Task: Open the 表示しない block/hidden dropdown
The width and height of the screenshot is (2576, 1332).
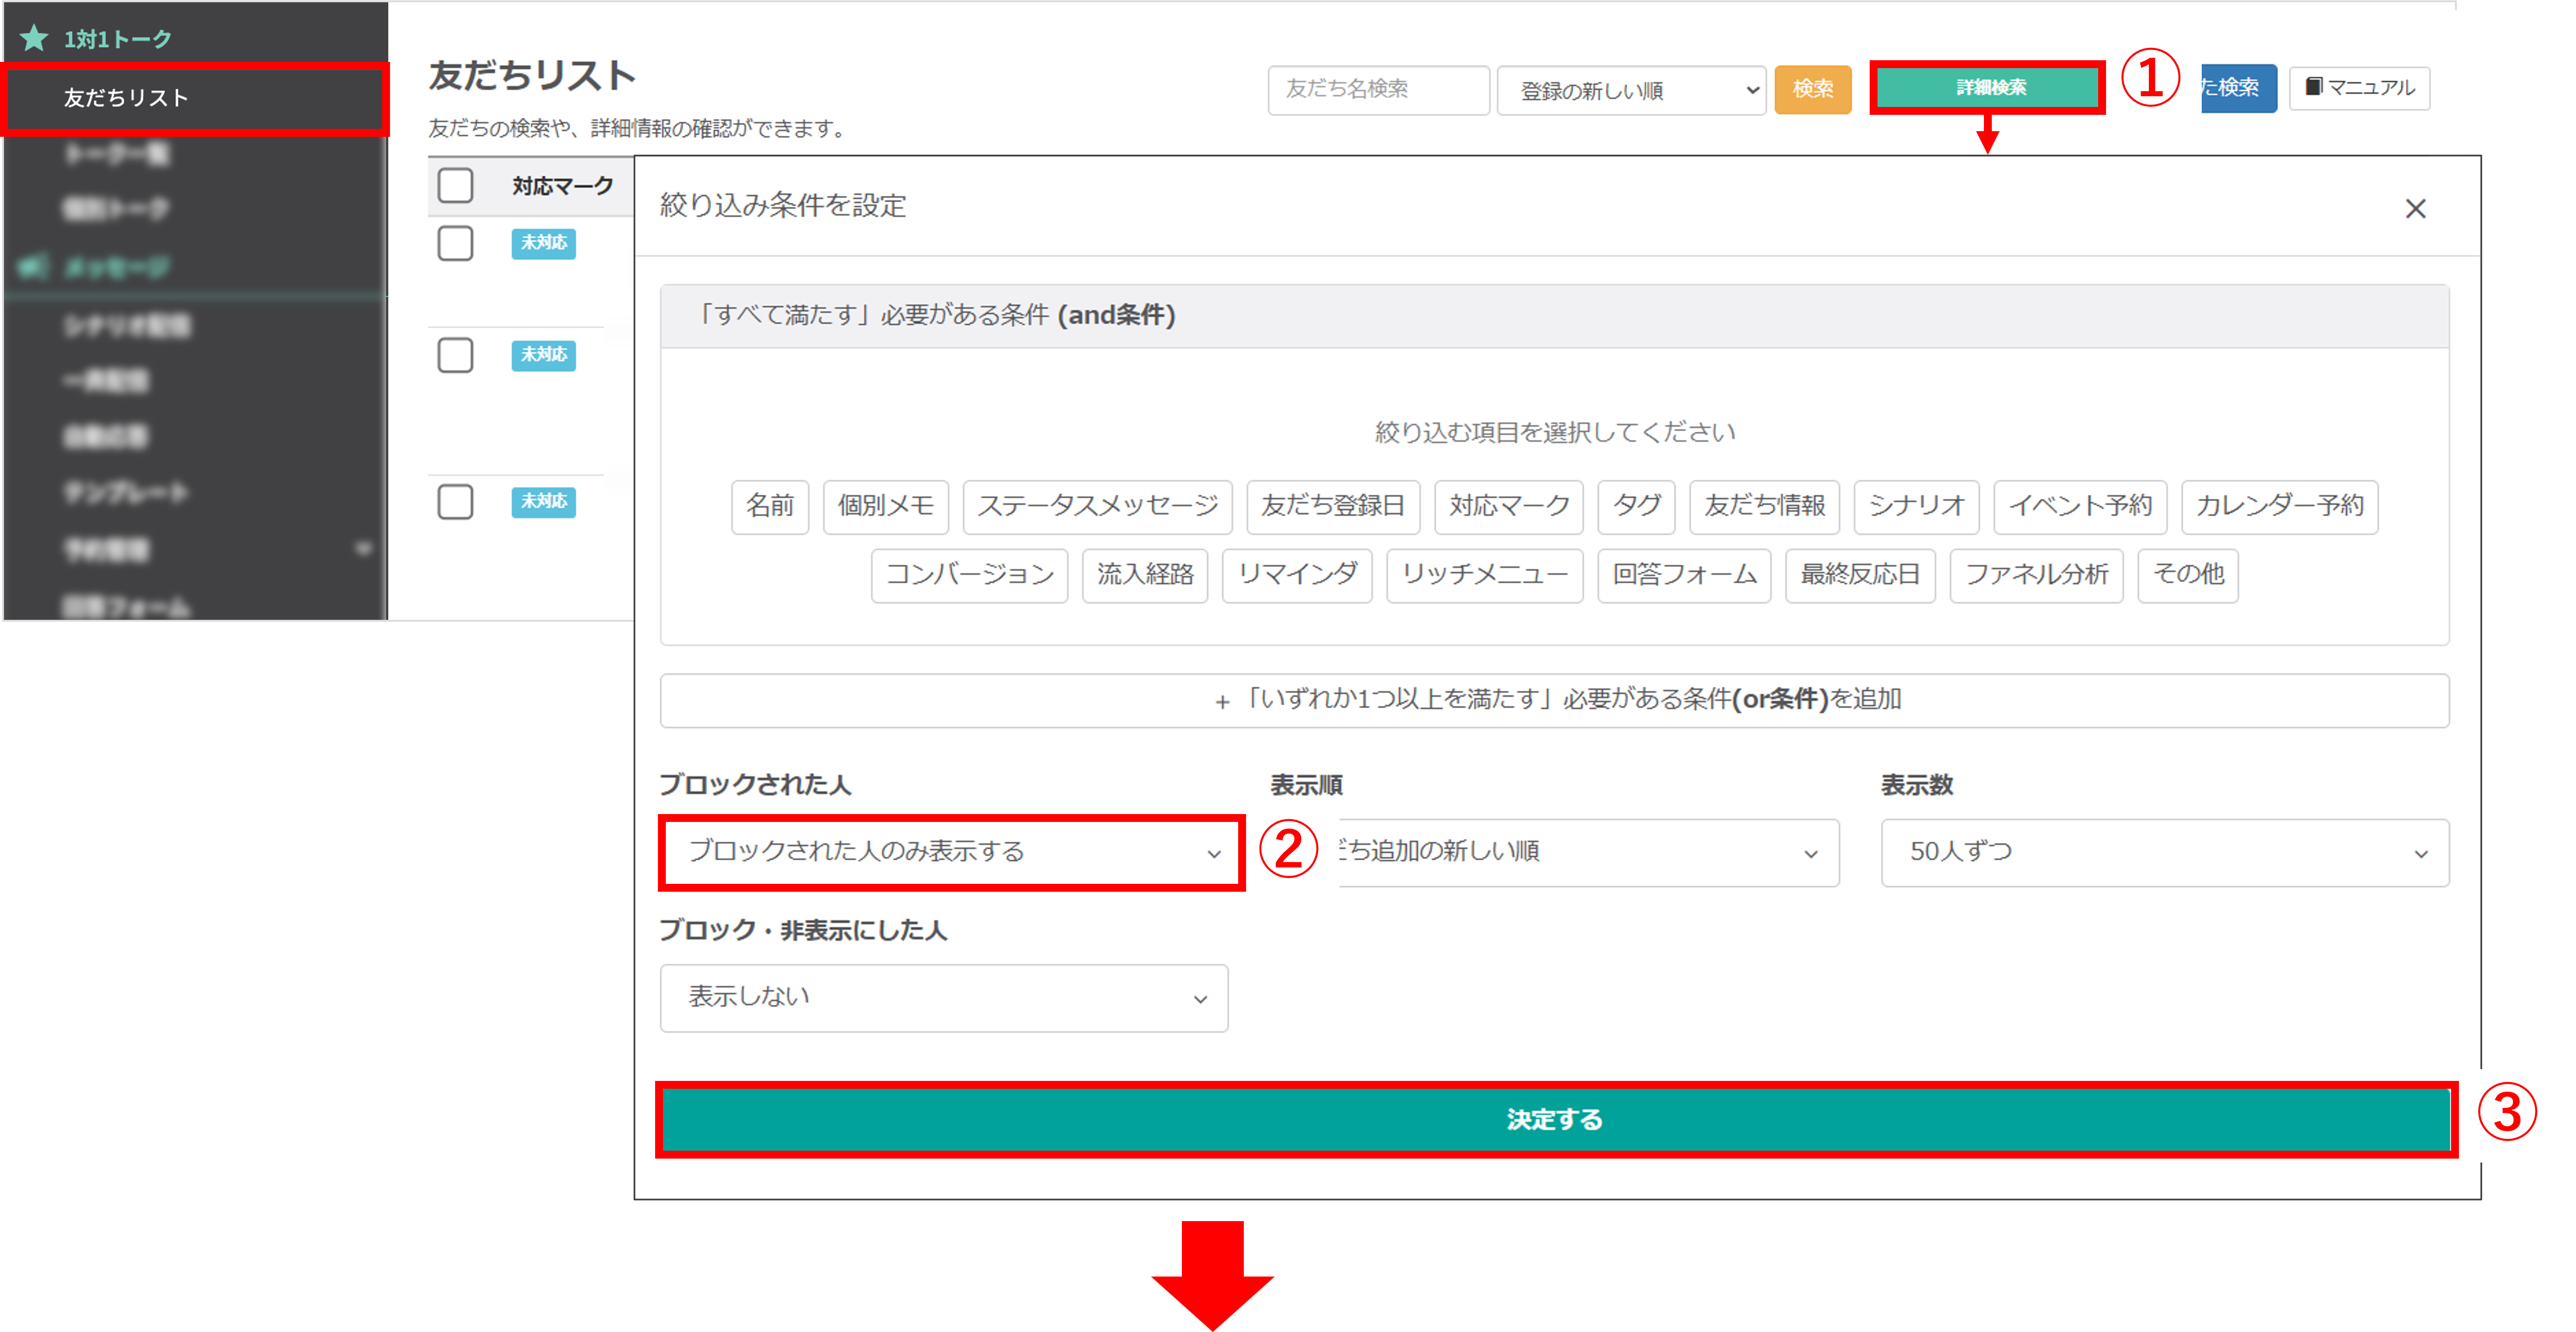Action: click(943, 997)
